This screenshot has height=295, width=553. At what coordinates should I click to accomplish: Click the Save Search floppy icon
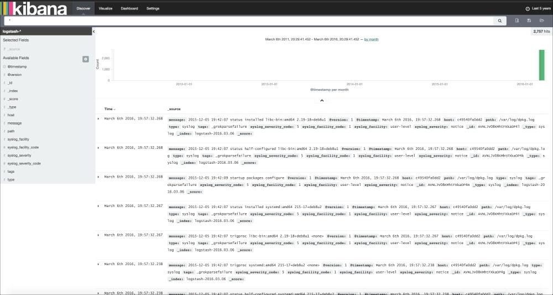(x=529, y=20)
